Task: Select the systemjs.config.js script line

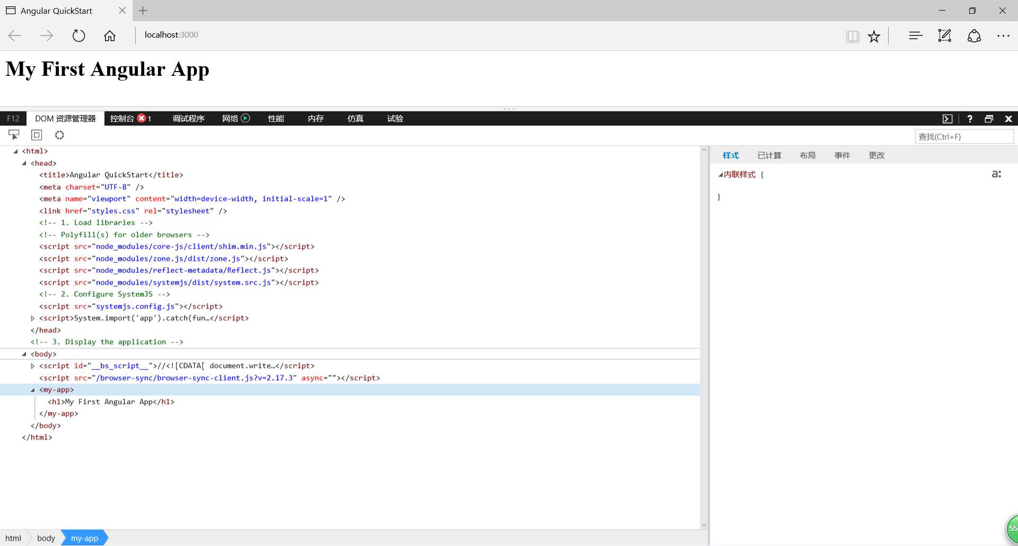Action: tap(130, 306)
